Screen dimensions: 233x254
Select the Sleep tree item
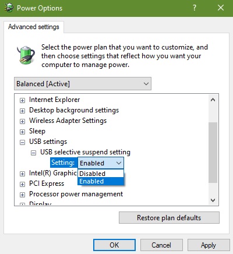pos(37,131)
